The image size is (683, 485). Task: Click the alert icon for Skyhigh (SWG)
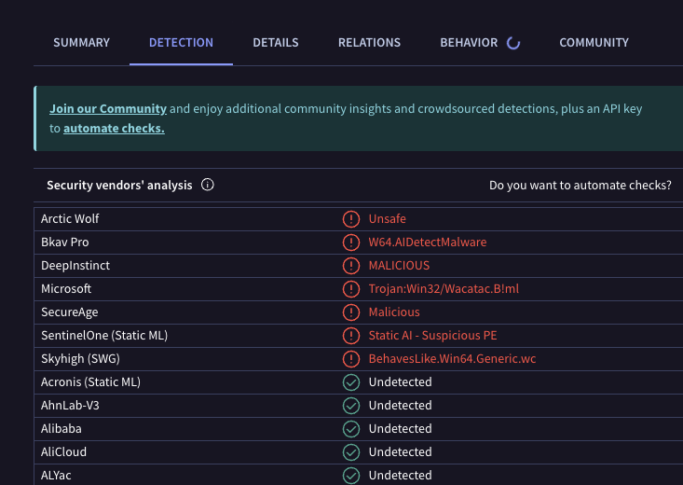[351, 359]
